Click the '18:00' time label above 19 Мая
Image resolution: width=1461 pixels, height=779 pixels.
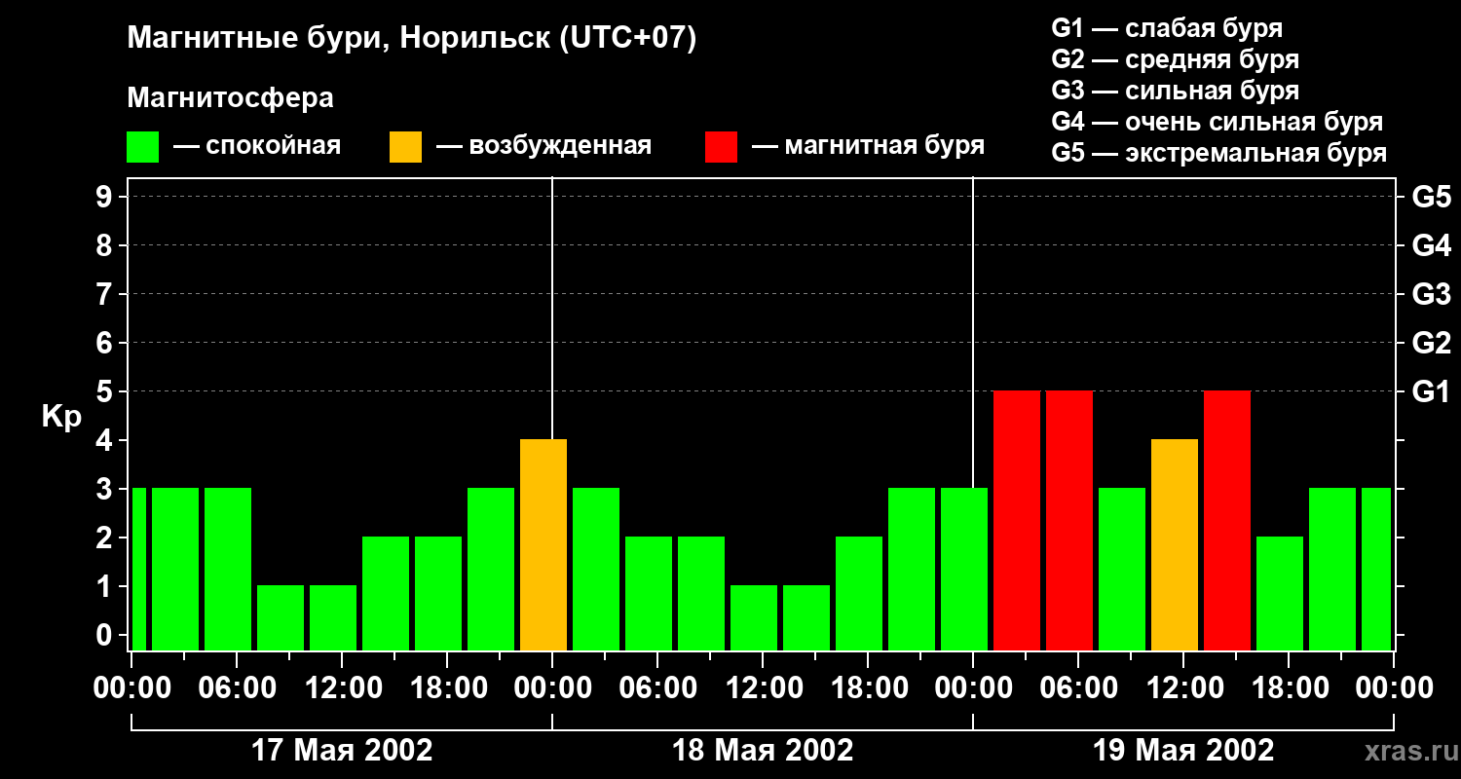click(x=1289, y=687)
